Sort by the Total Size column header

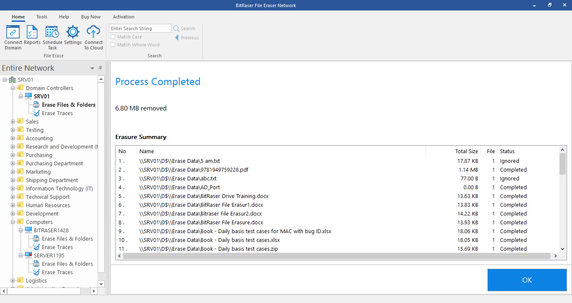(x=453, y=151)
